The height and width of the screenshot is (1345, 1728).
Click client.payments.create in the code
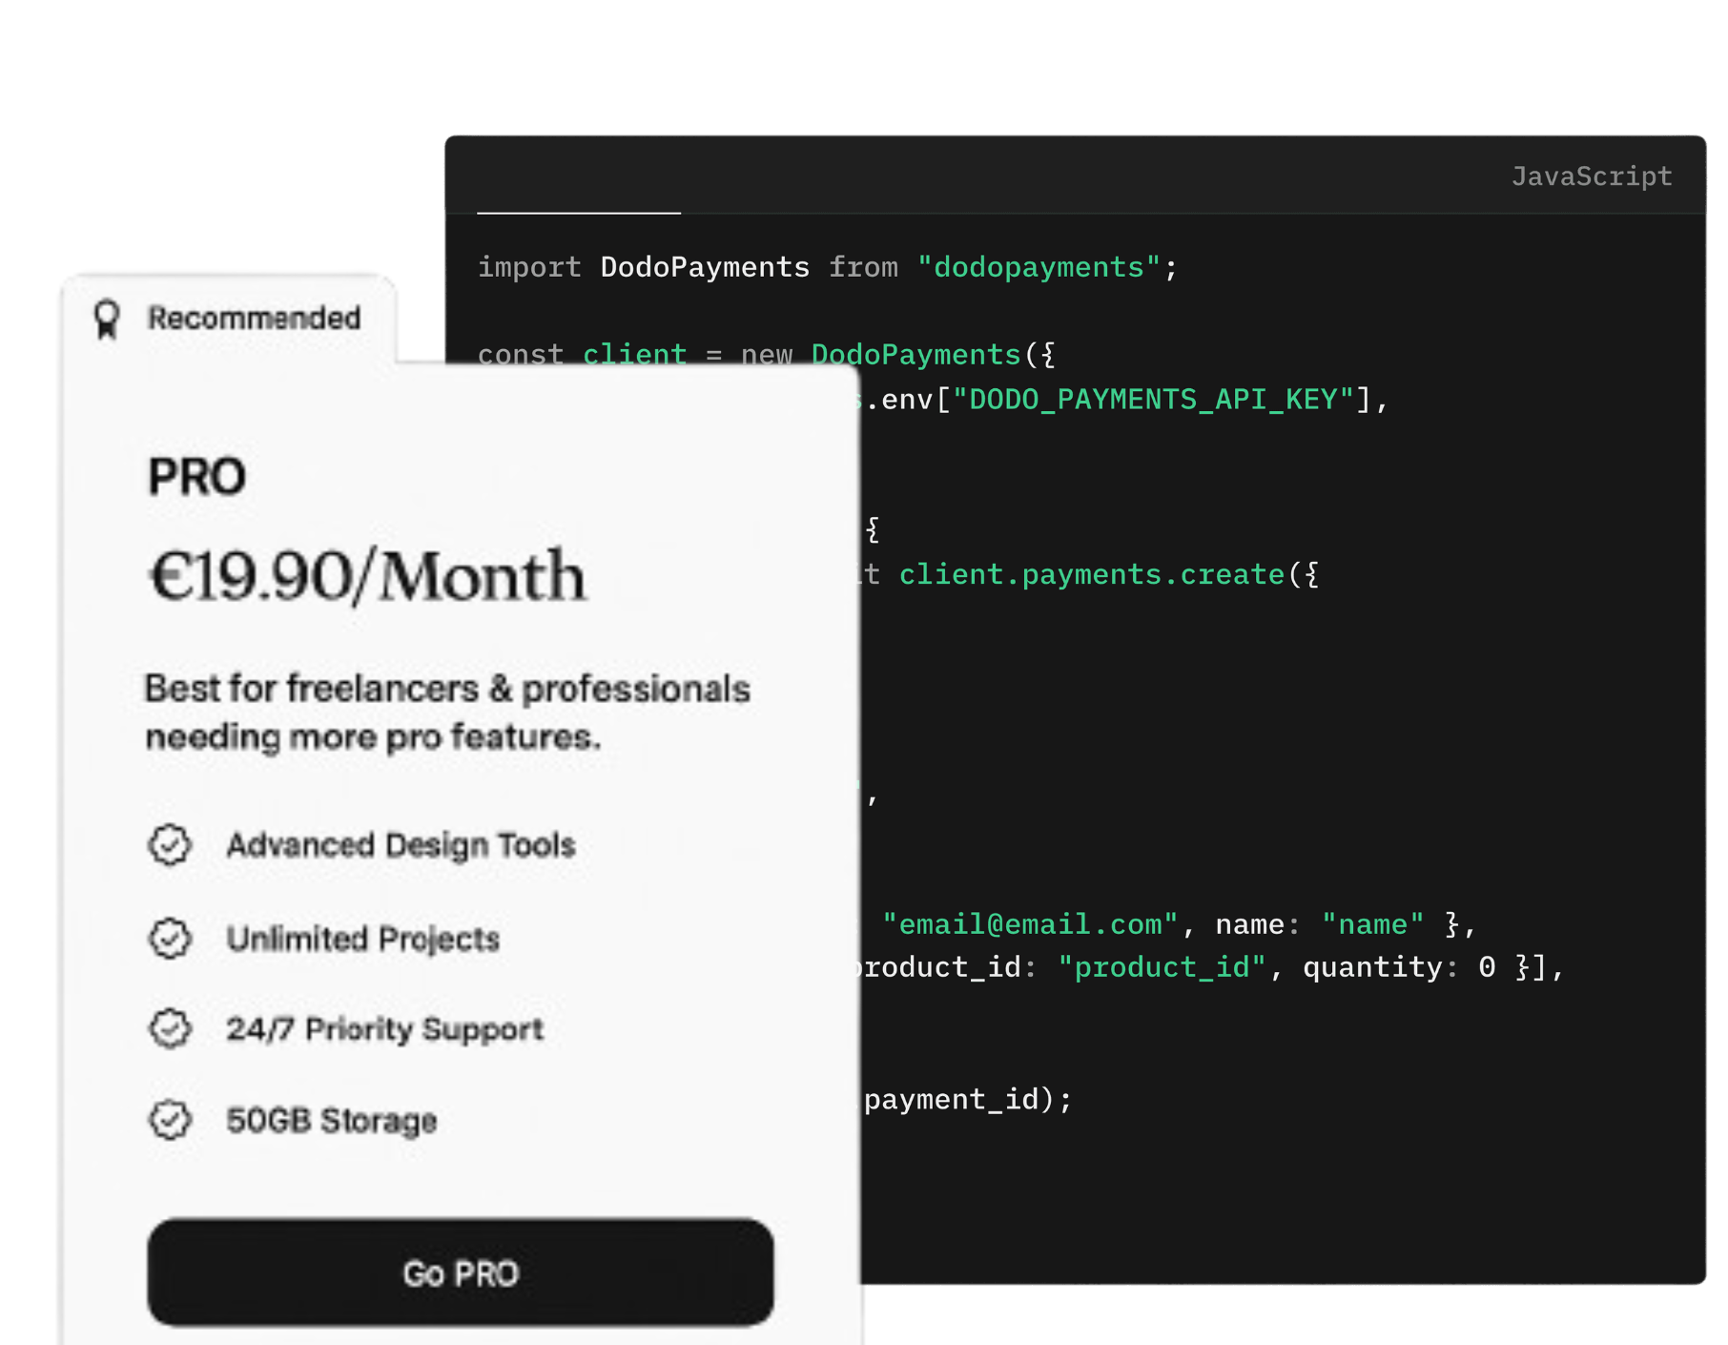1092,575
